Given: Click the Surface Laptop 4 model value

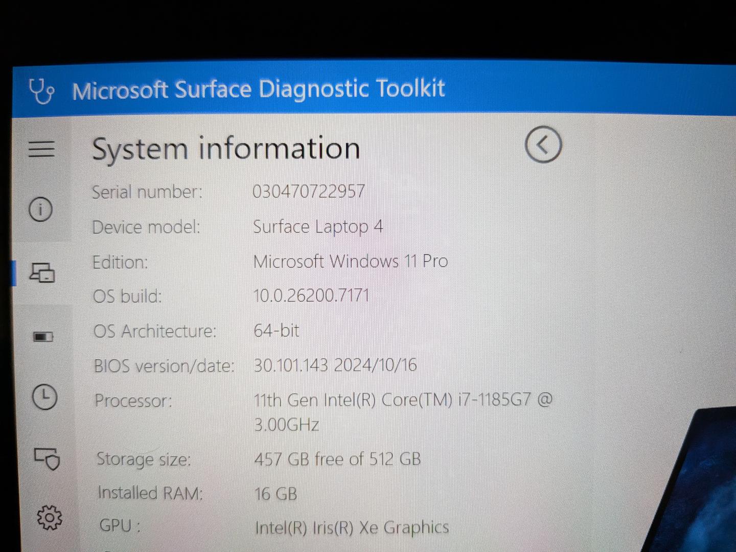Looking at the screenshot, I should pyautogui.click(x=318, y=226).
